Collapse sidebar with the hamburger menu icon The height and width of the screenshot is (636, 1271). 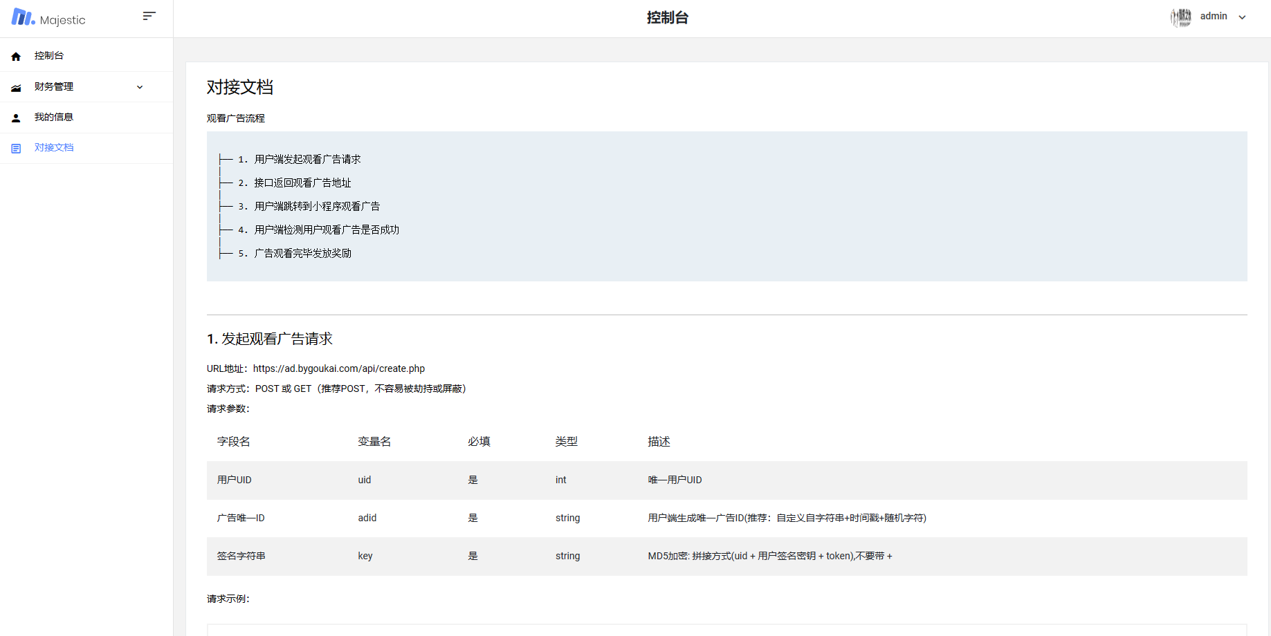coord(149,16)
